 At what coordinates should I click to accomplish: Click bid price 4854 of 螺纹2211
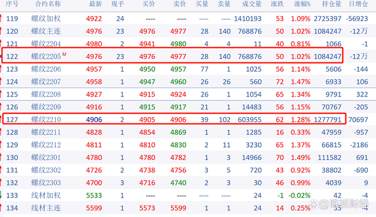pyautogui.click(x=147, y=132)
